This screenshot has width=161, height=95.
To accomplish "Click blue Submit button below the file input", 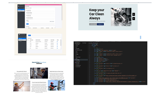I will [x=27, y=24].
